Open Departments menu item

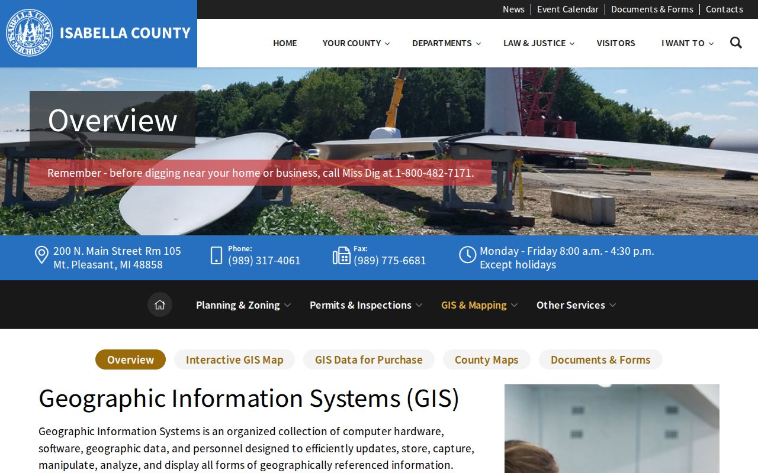pos(442,43)
